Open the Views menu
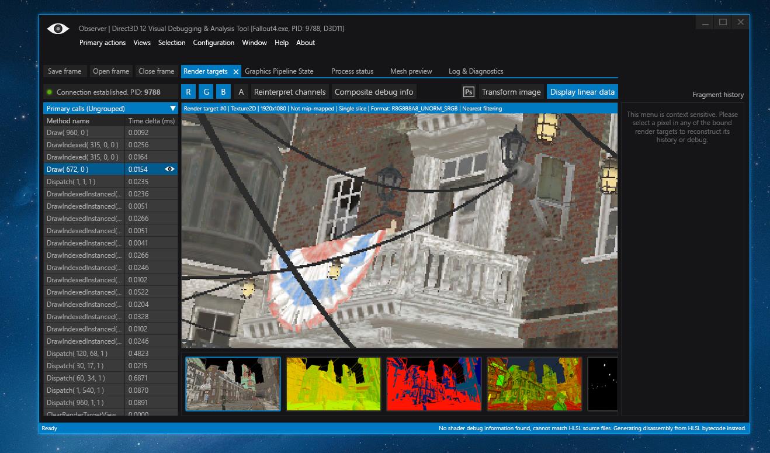This screenshot has height=453, width=770. coord(142,43)
